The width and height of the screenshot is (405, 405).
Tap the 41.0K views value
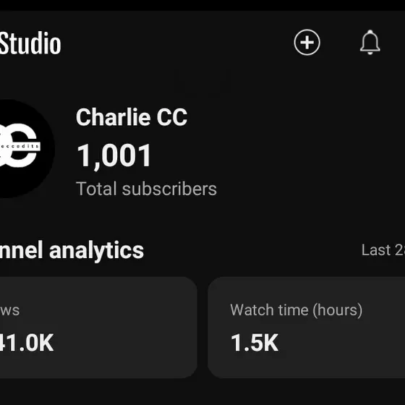coord(27,343)
